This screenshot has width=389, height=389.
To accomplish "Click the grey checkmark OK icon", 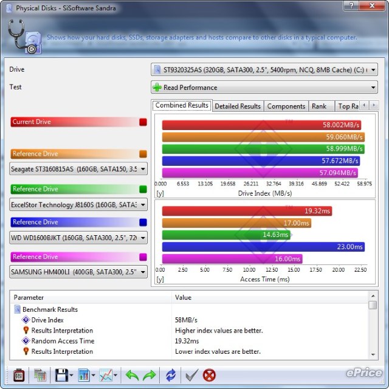I will click(191, 374).
